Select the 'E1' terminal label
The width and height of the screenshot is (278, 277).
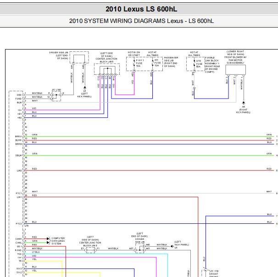point(83,249)
